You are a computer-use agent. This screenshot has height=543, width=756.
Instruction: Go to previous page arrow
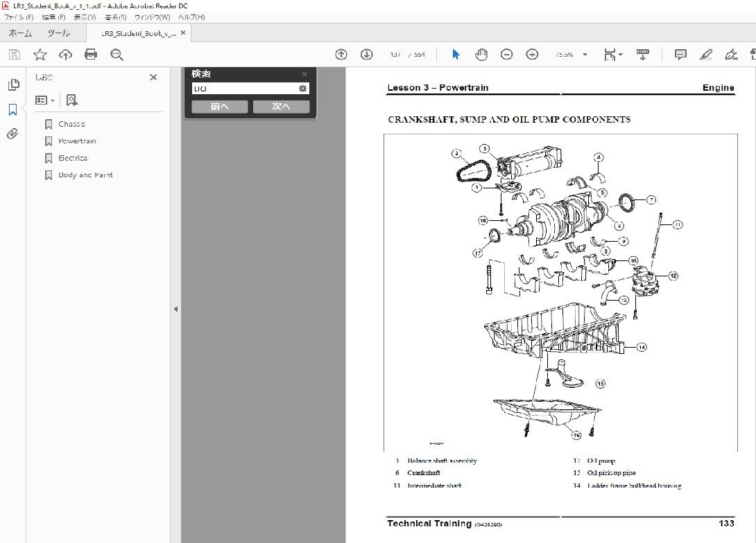pos(341,55)
